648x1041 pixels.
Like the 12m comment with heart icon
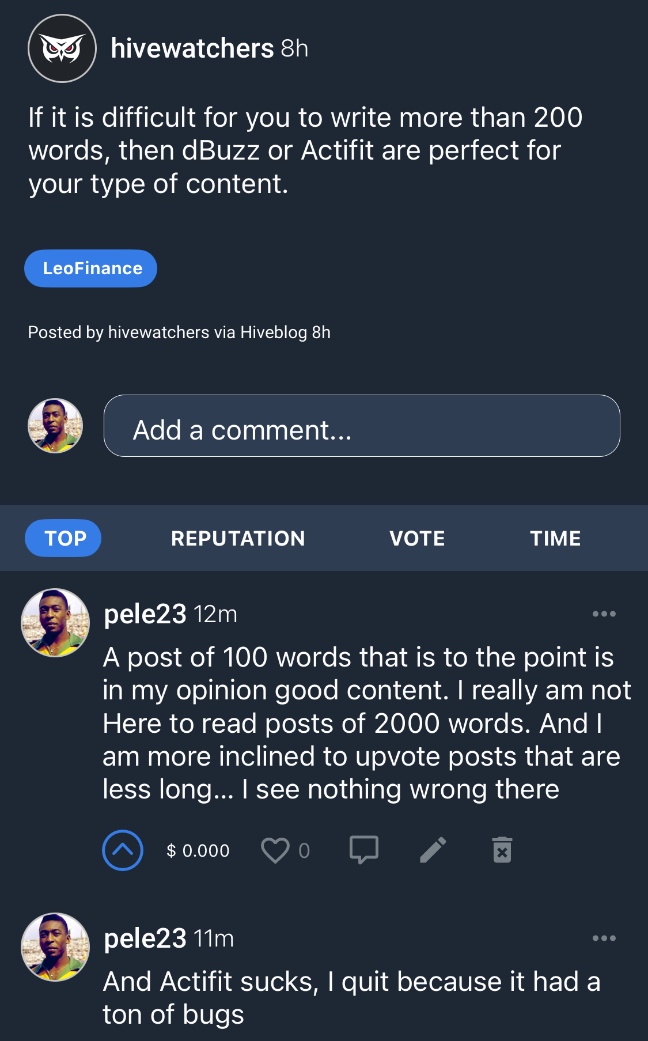pyautogui.click(x=275, y=850)
